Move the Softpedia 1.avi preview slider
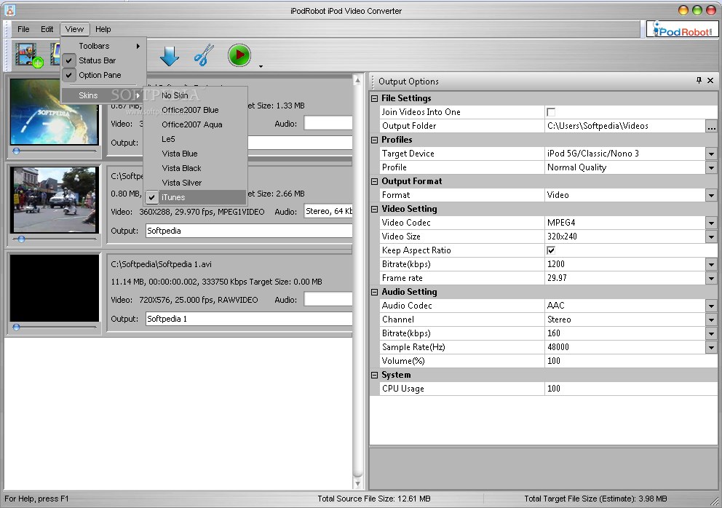This screenshot has height=508, width=722. pyautogui.click(x=17, y=327)
